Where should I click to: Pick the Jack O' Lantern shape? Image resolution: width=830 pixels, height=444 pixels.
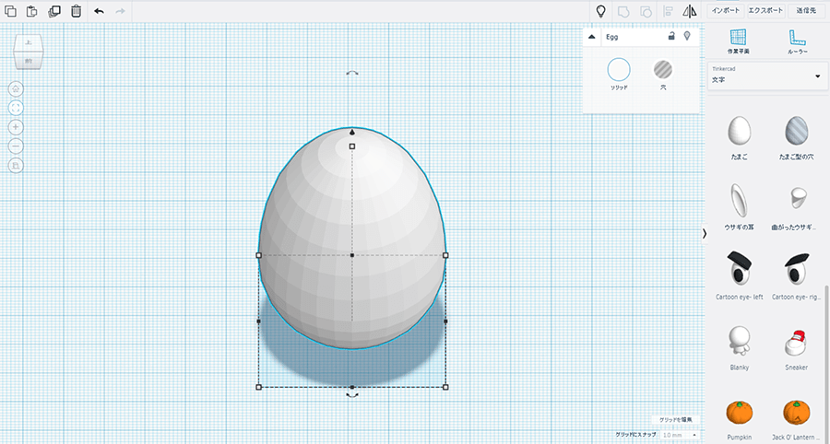coord(797,413)
